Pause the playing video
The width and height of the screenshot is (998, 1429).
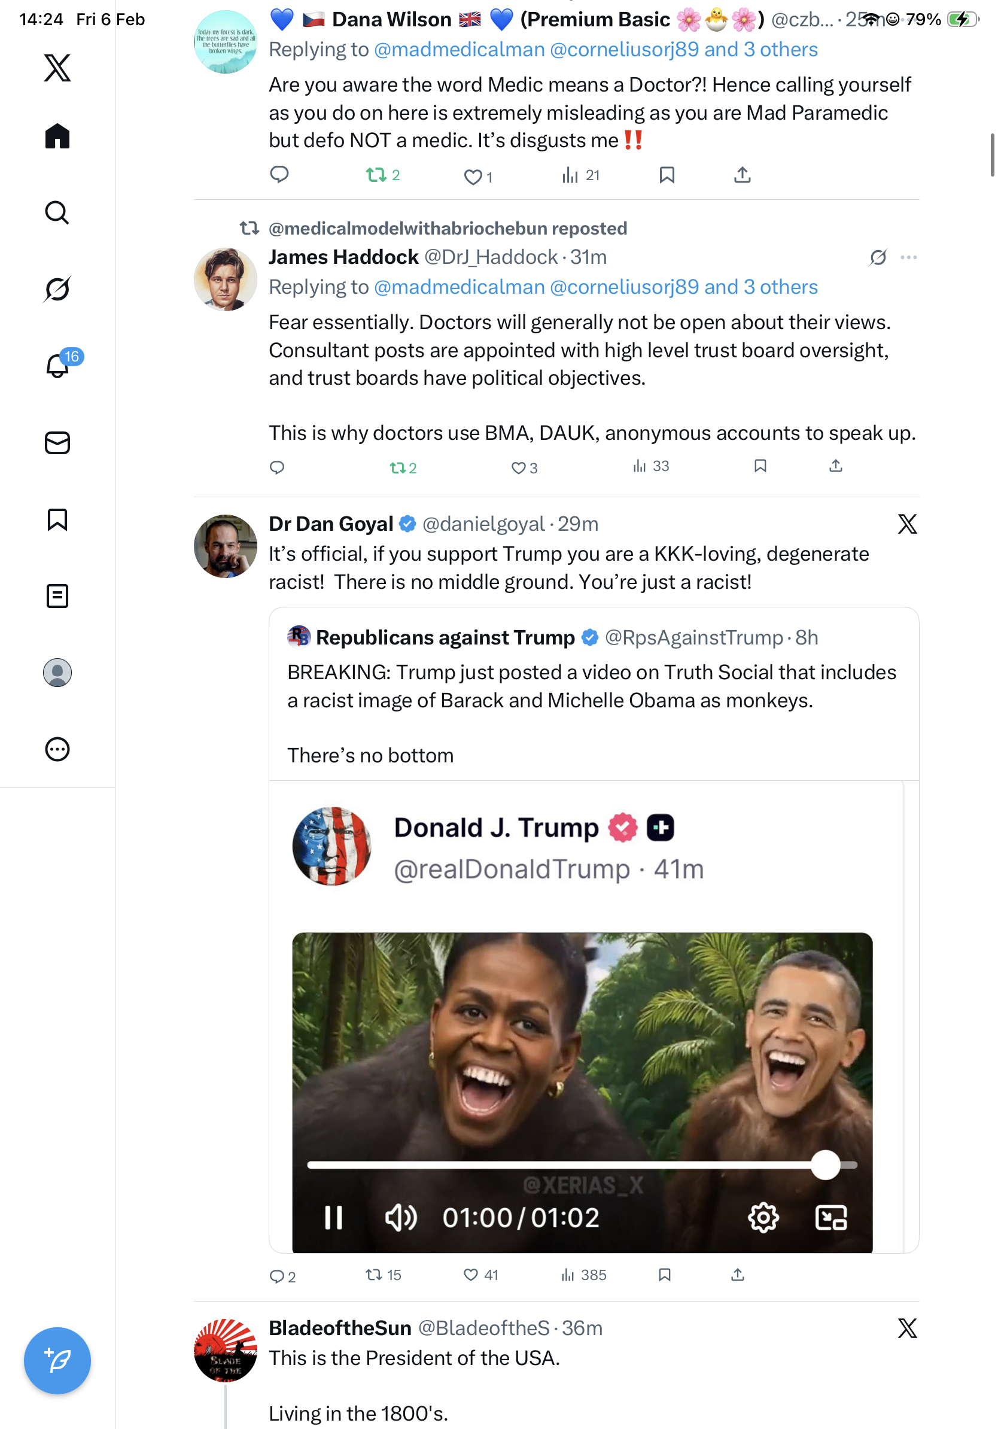pos(333,1217)
